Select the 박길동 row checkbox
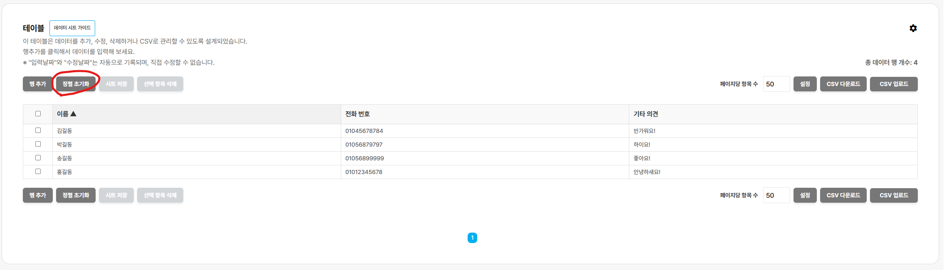 point(38,144)
